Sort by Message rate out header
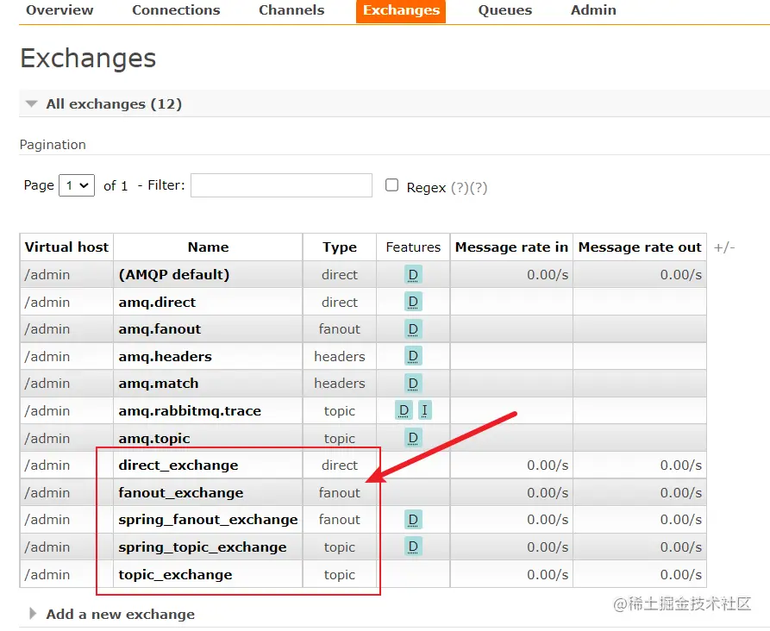The image size is (770, 631). pos(640,247)
